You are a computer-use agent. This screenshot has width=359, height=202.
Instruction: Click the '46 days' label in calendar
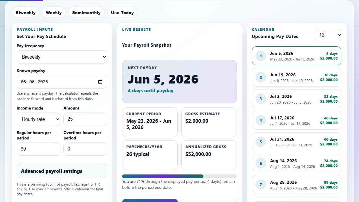tap(331, 118)
